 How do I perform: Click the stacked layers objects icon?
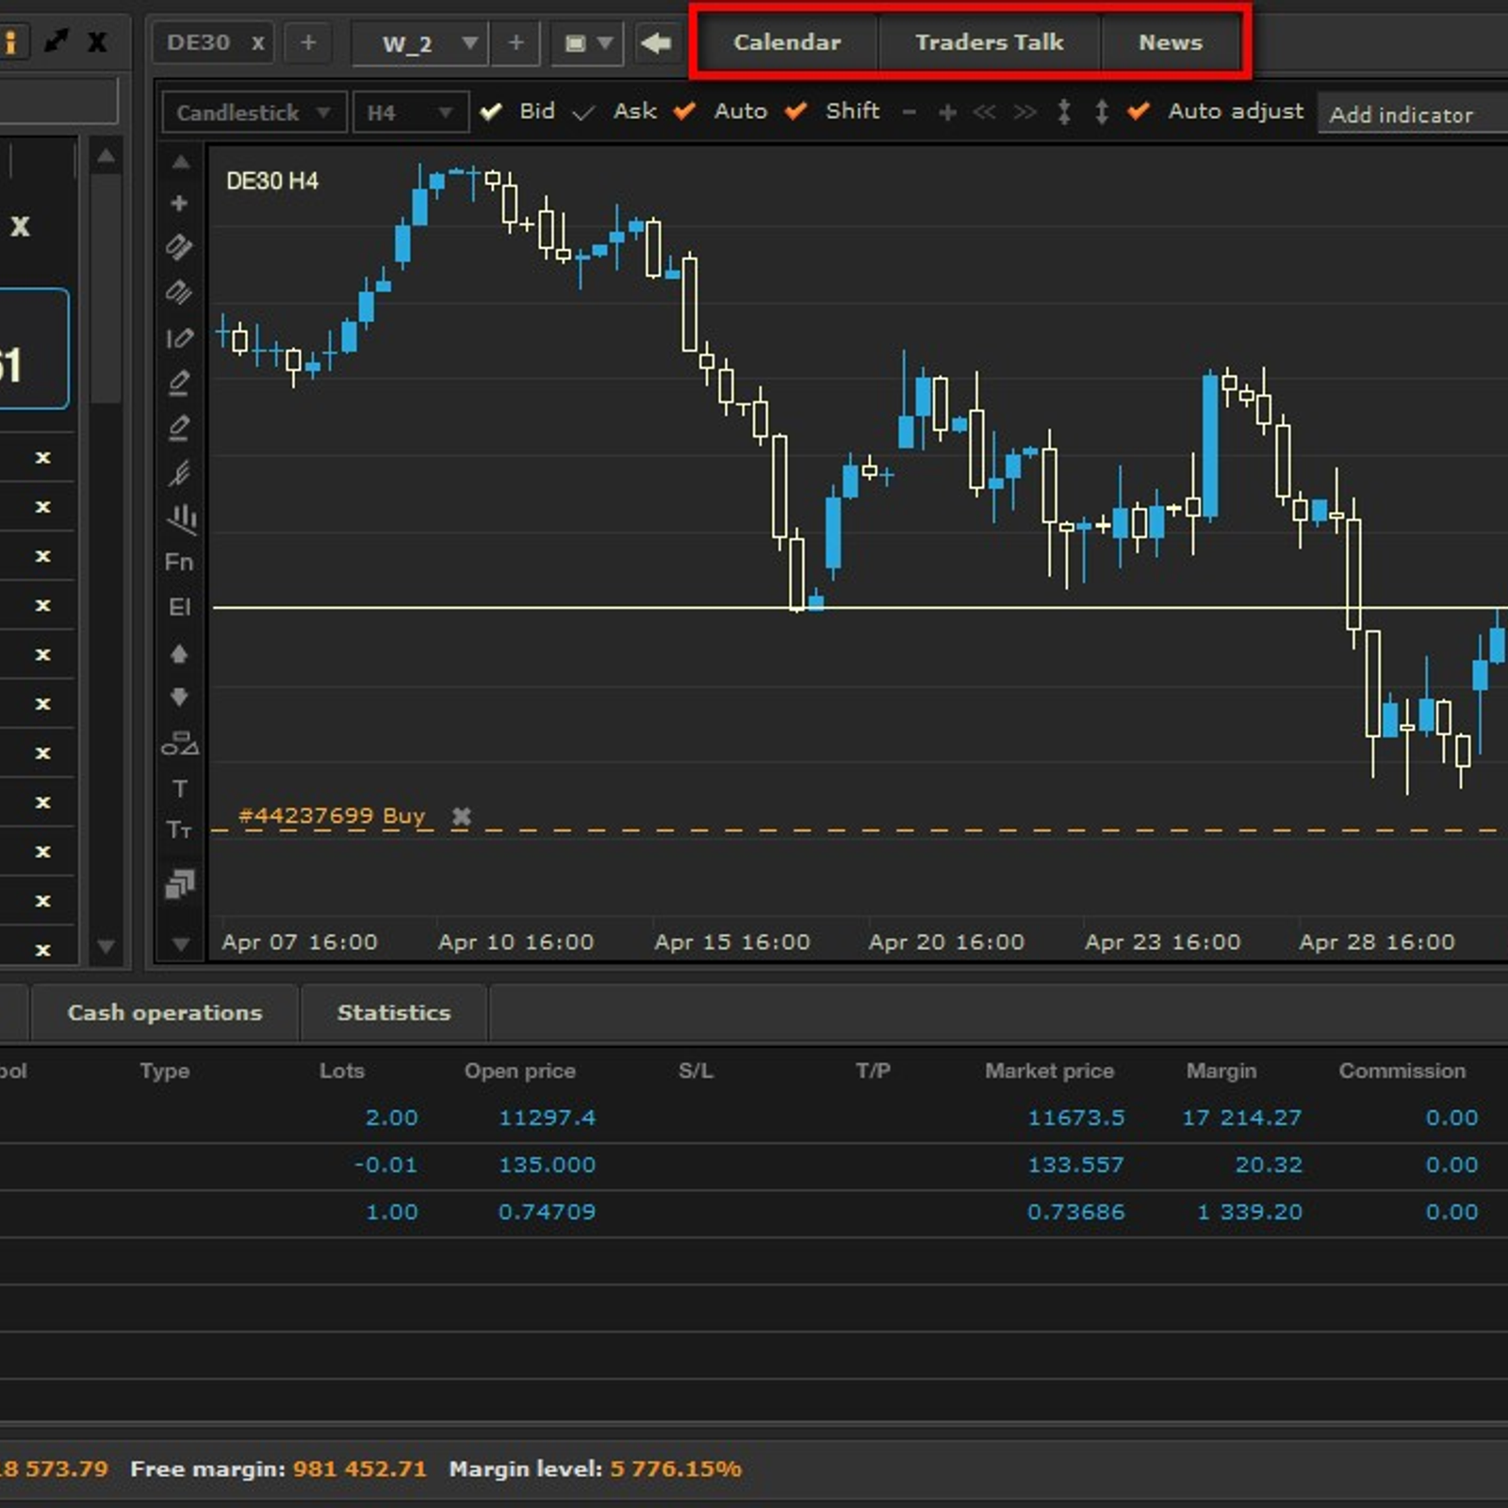180,883
